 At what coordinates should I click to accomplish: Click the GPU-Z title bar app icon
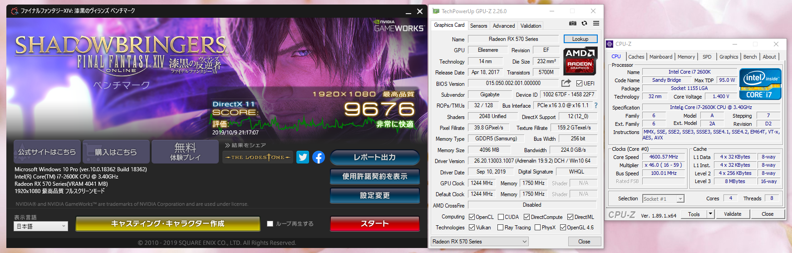tap(436, 11)
